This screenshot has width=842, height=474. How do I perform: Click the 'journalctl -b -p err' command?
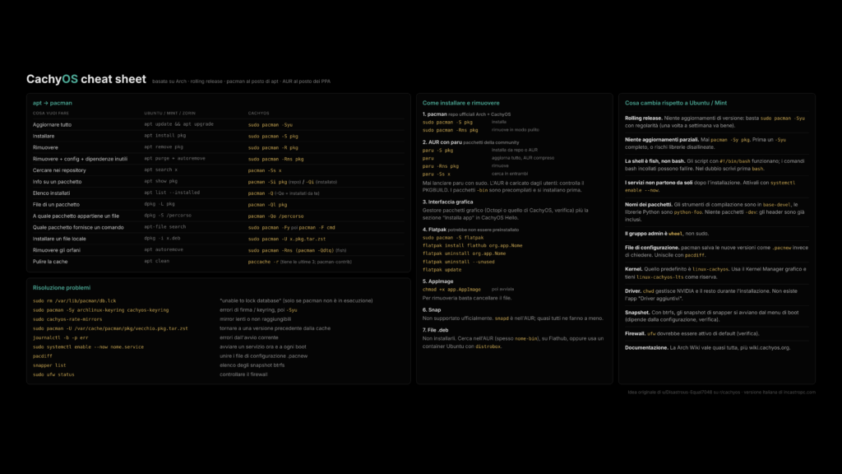[60, 337]
